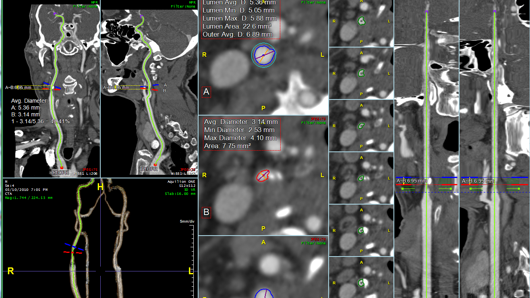
Task: Click "Min.Diameter: 2.53 mm" in section B
Action: [239, 130]
